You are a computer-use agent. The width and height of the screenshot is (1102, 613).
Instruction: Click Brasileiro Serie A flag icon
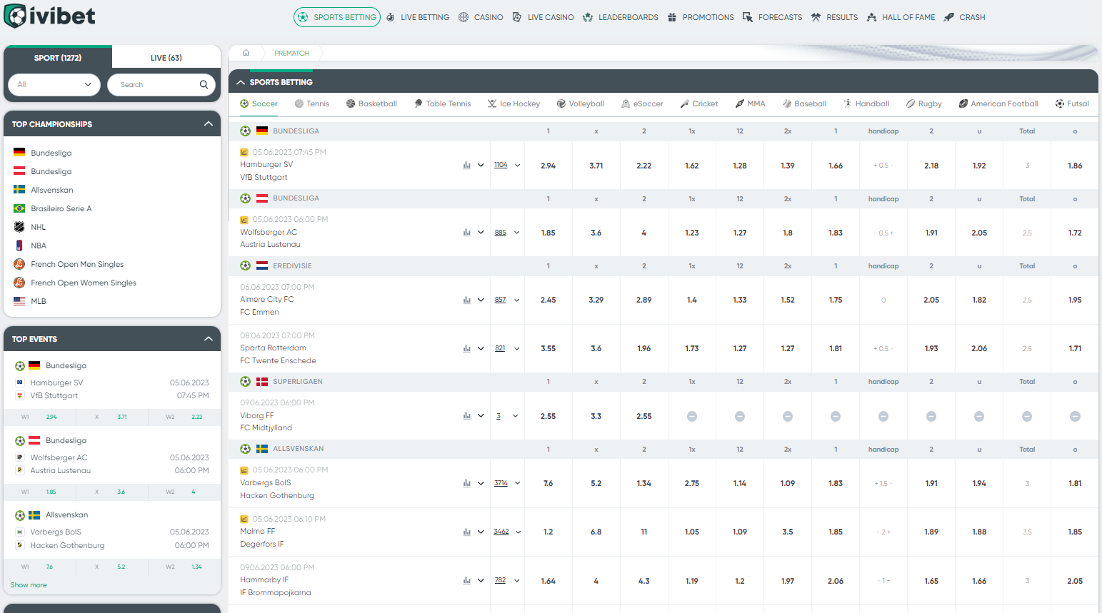pos(19,208)
